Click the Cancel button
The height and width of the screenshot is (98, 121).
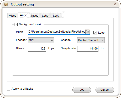[x=105, y=90]
